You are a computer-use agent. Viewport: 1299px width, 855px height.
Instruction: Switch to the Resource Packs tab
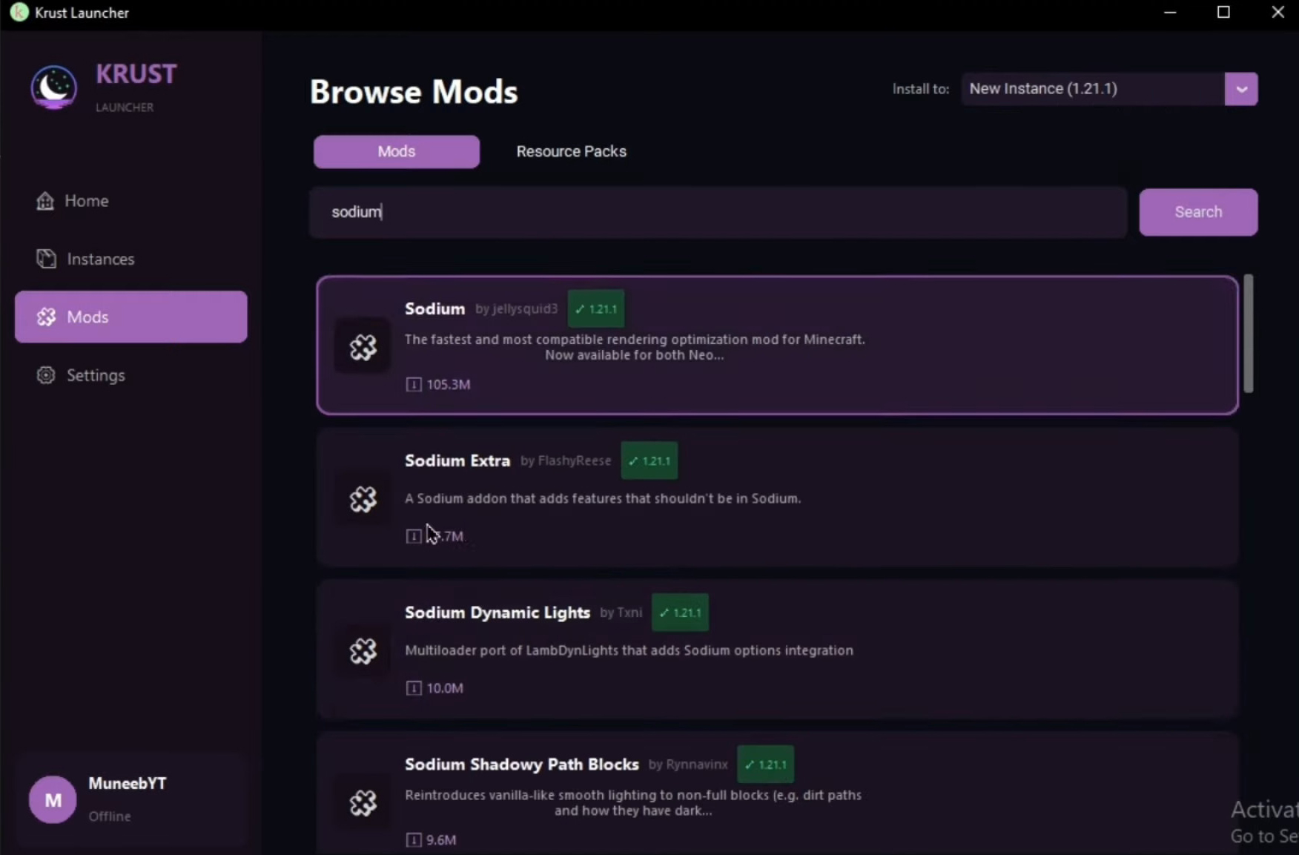(571, 151)
